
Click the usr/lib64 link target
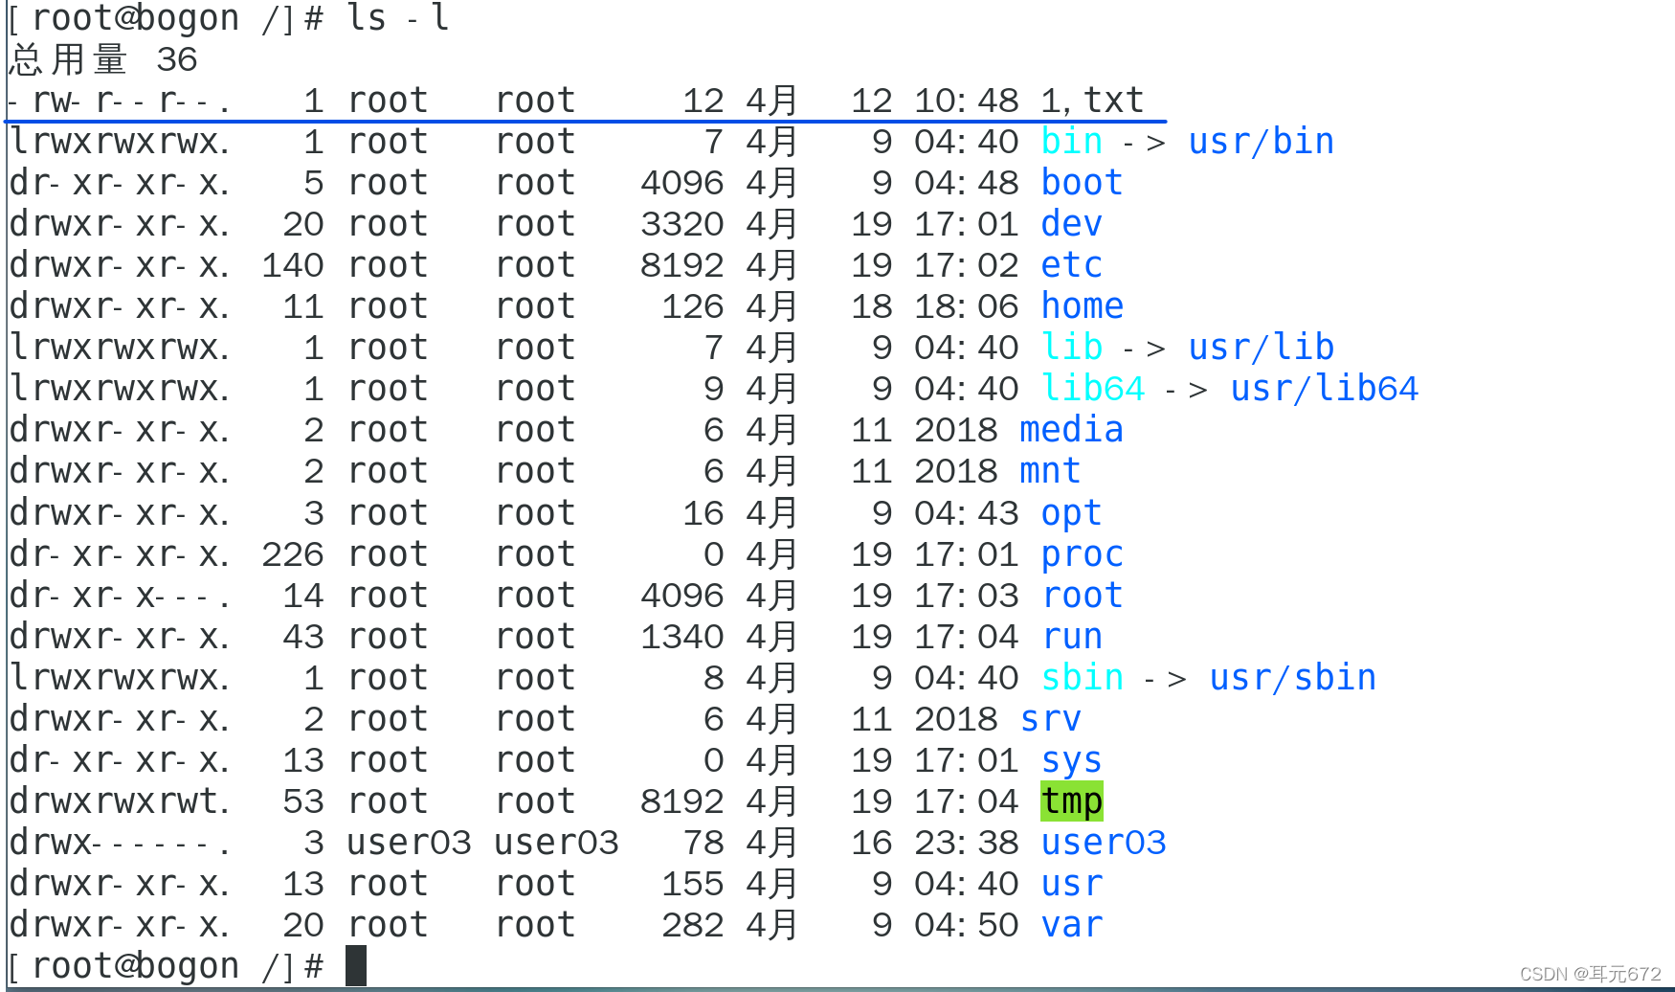pos(1324,389)
